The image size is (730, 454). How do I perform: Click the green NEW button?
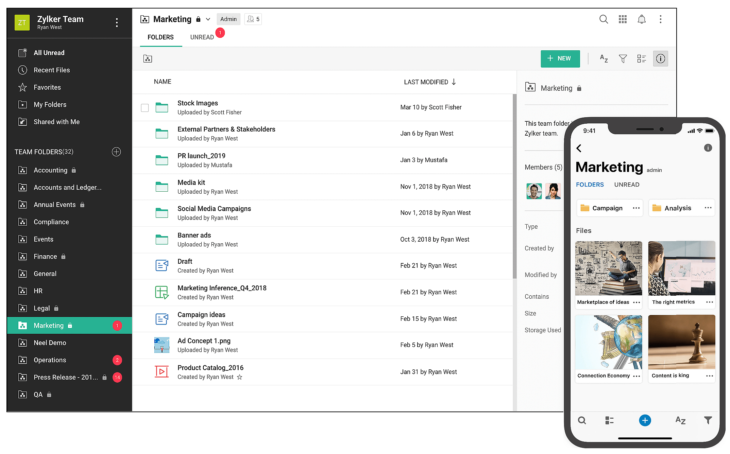(x=560, y=59)
